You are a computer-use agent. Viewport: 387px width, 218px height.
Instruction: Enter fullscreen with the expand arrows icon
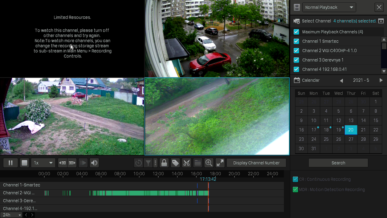[x=220, y=163]
